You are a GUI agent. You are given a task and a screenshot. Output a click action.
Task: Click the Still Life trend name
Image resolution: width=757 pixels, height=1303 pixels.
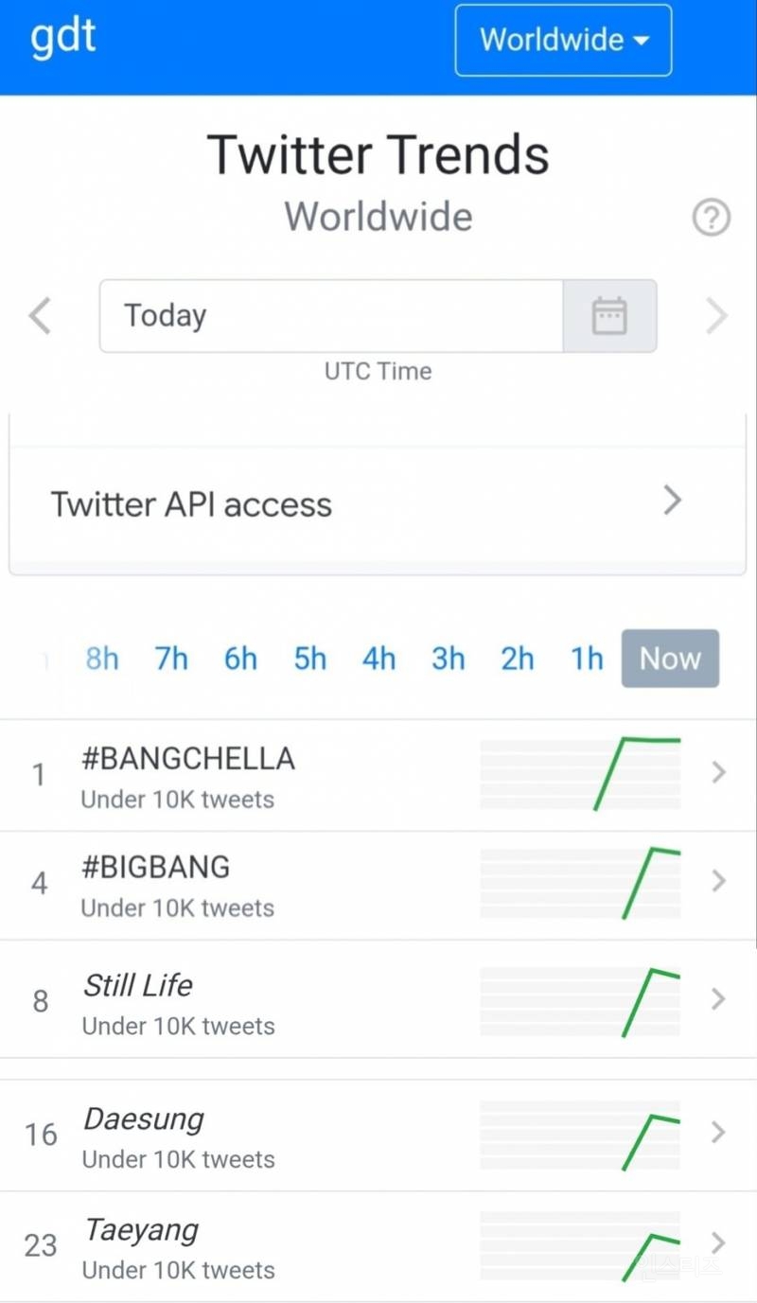[138, 985]
